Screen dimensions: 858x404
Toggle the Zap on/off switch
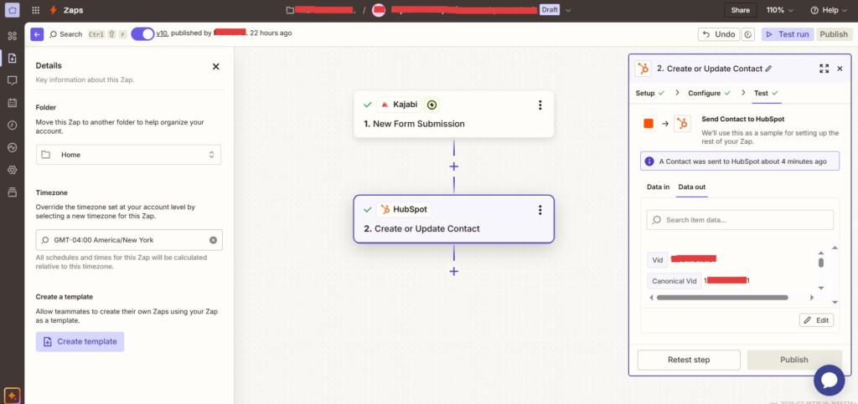click(142, 33)
